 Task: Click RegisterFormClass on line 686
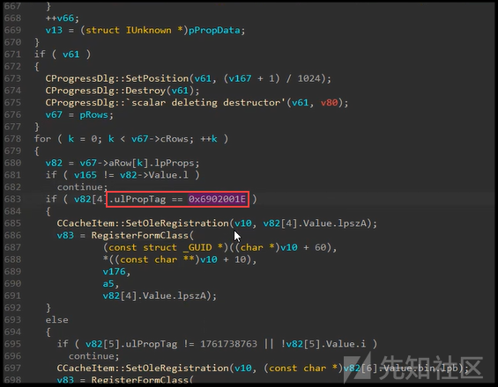tap(140, 236)
